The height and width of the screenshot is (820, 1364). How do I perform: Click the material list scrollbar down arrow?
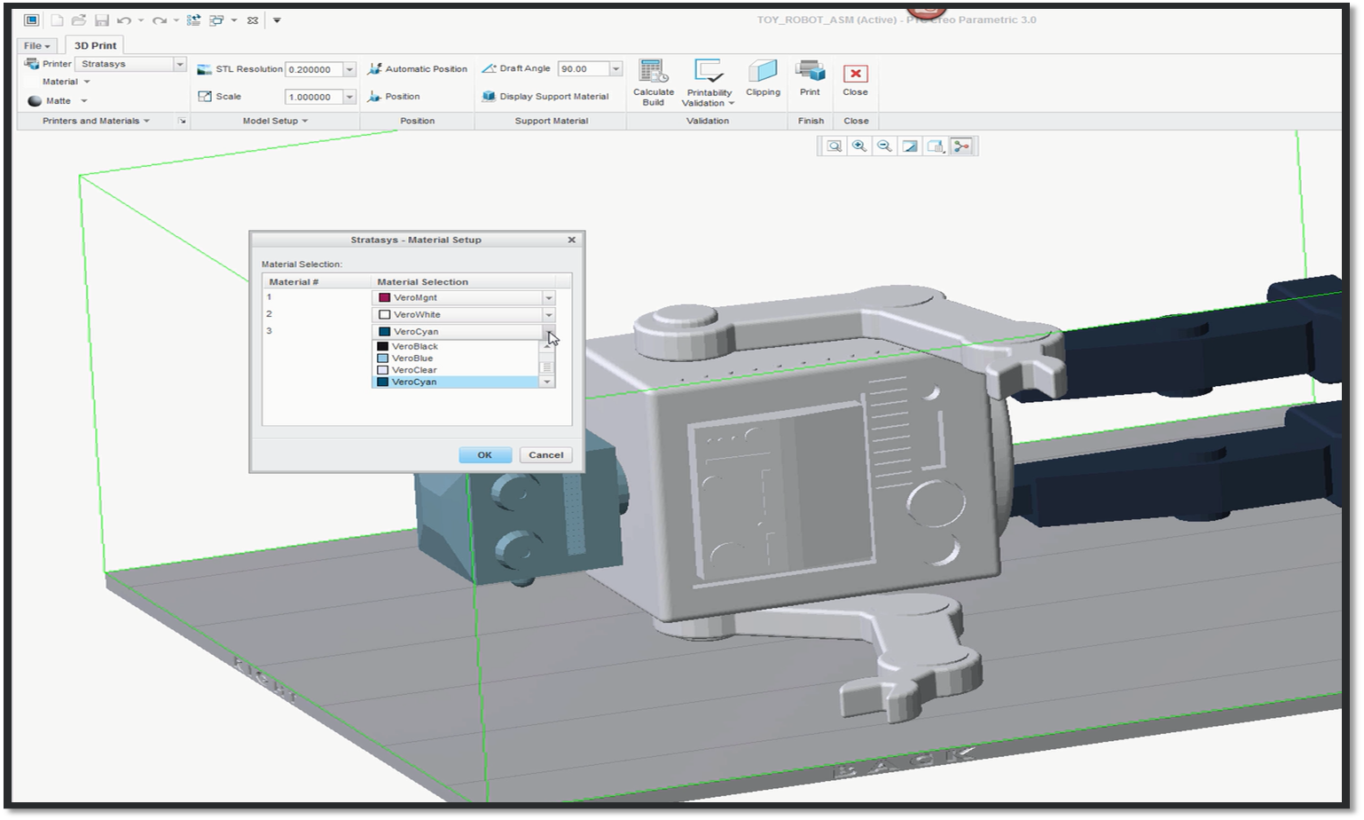(x=547, y=382)
